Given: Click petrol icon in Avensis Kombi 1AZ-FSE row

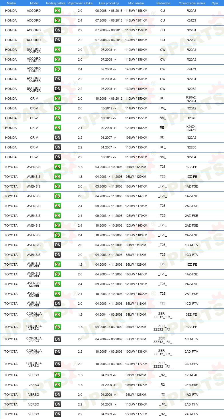Looking at the screenshot, I should [58, 274].
